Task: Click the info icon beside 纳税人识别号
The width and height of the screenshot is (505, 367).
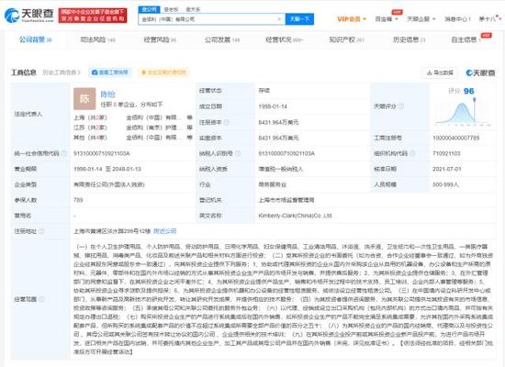Action: coord(238,153)
